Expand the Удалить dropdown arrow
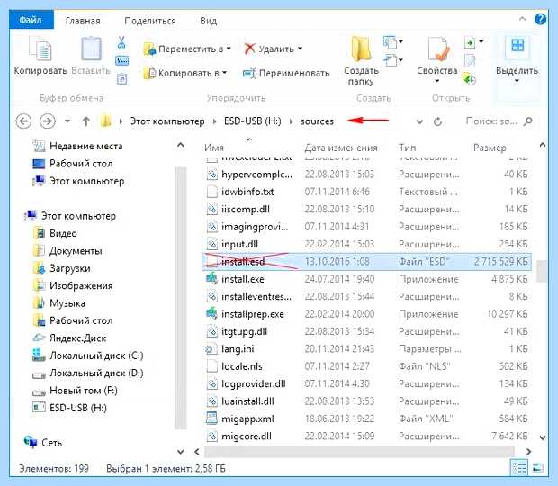Image resolution: width=558 pixels, height=486 pixels. click(x=301, y=48)
